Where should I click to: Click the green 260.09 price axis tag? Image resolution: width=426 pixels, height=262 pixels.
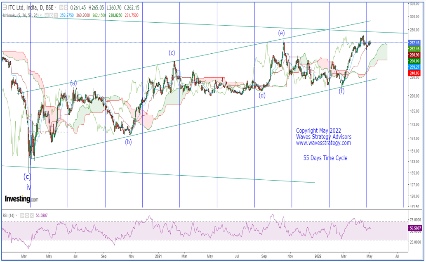tap(414, 61)
